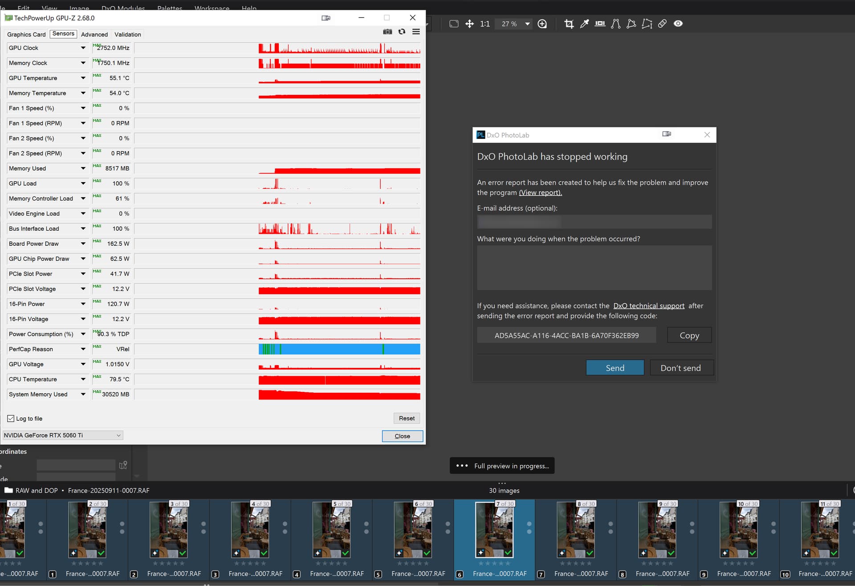This screenshot has width=855, height=586.
Task: Expand GPU Clock sensor dropdown arrow
Action: tap(83, 48)
